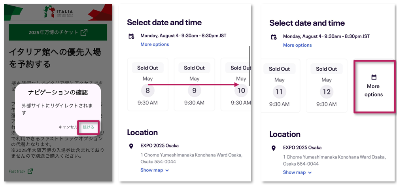Screen dimensions: 397x185
Task: Click 続ける in the navigation dialog
Action: tap(88, 127)
